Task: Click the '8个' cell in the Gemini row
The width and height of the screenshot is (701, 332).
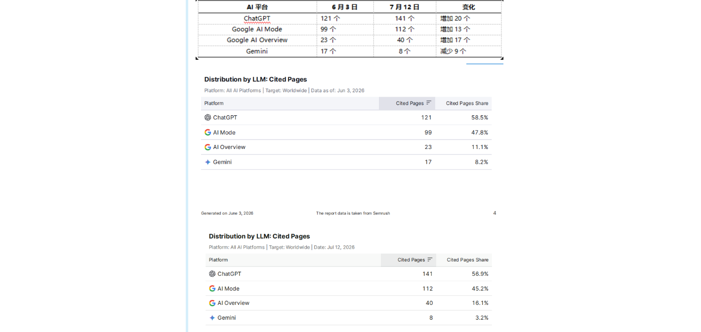Action: (405, 51)
